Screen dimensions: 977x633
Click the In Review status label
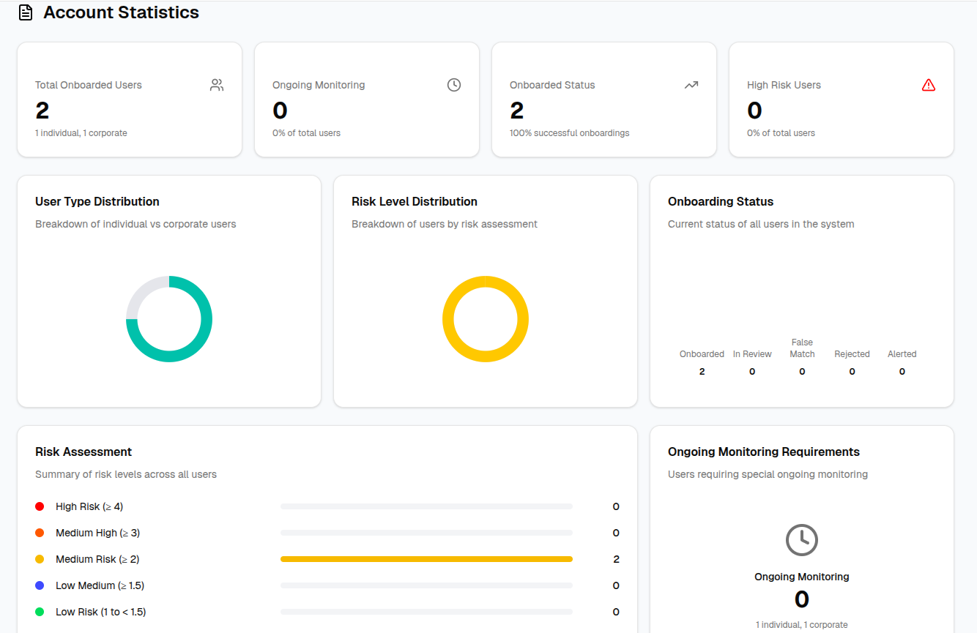[x=752, y=354]
